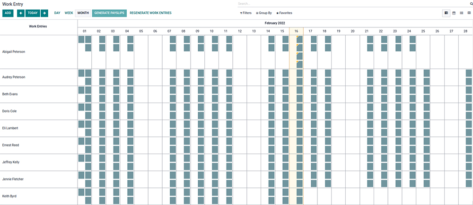The image size is (473, 205).
Task: Select the Month scale
Action: [83, 13]
